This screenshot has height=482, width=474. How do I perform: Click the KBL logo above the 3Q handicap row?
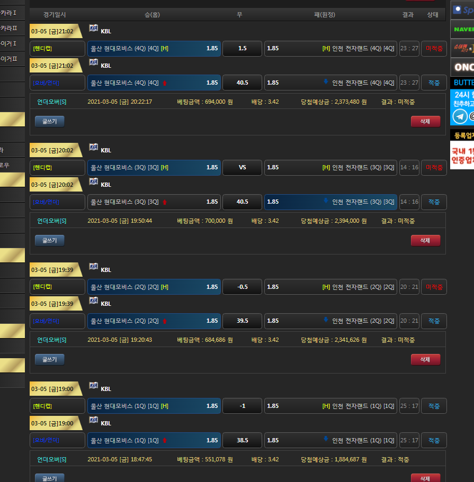coord(94,148)
